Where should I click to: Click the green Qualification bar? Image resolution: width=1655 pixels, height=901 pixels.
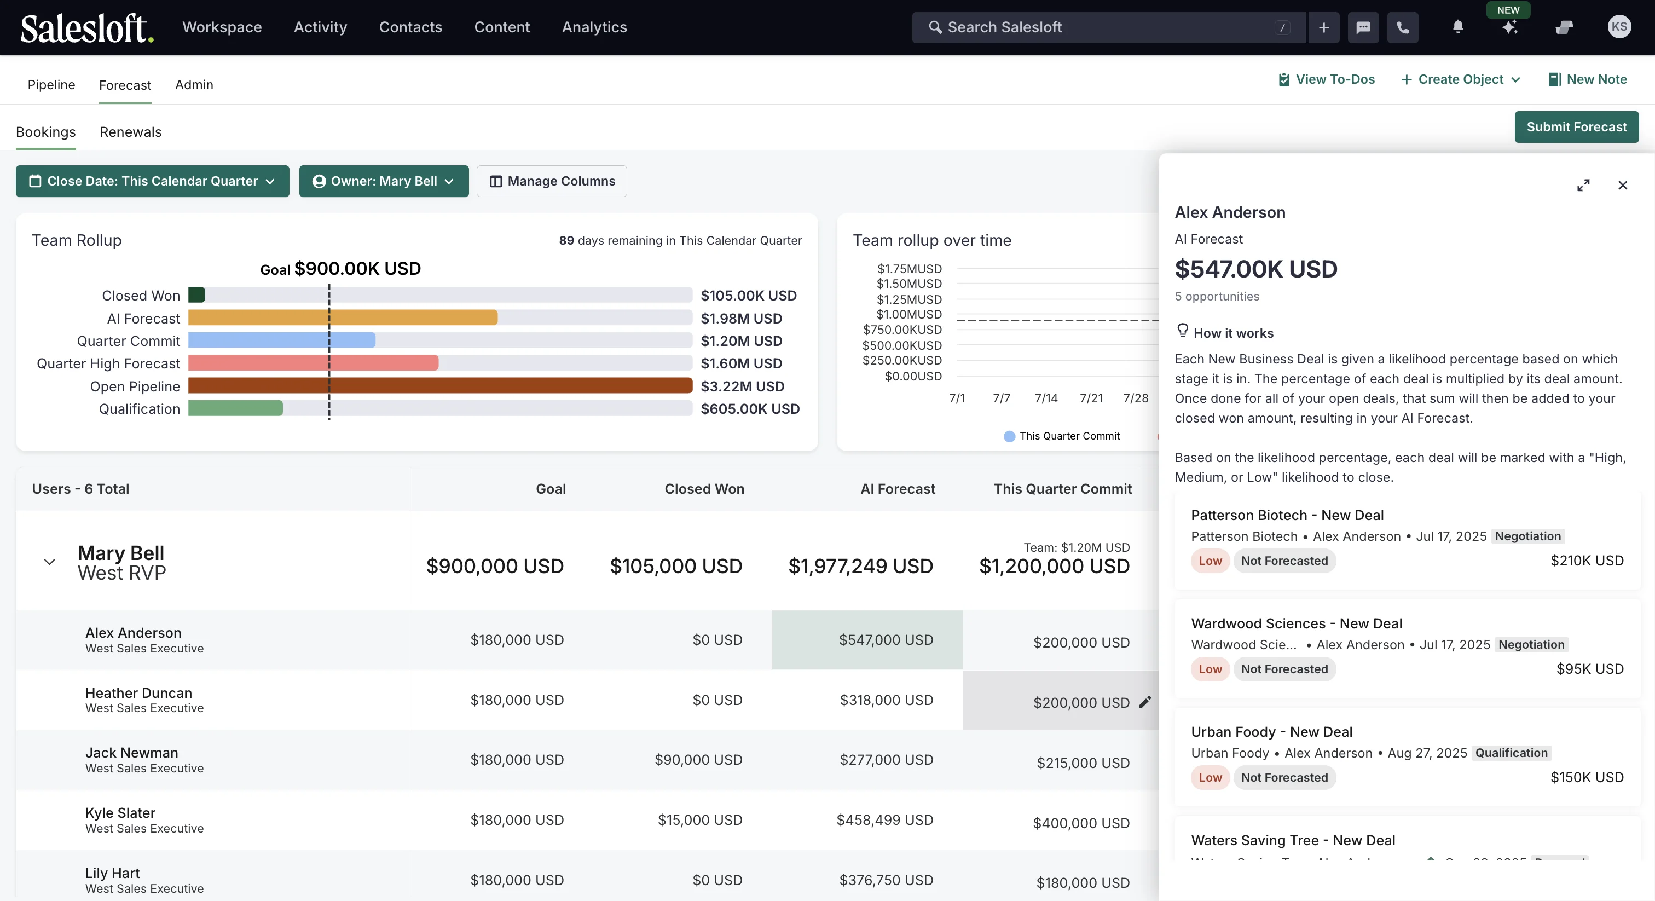point(235,408)
